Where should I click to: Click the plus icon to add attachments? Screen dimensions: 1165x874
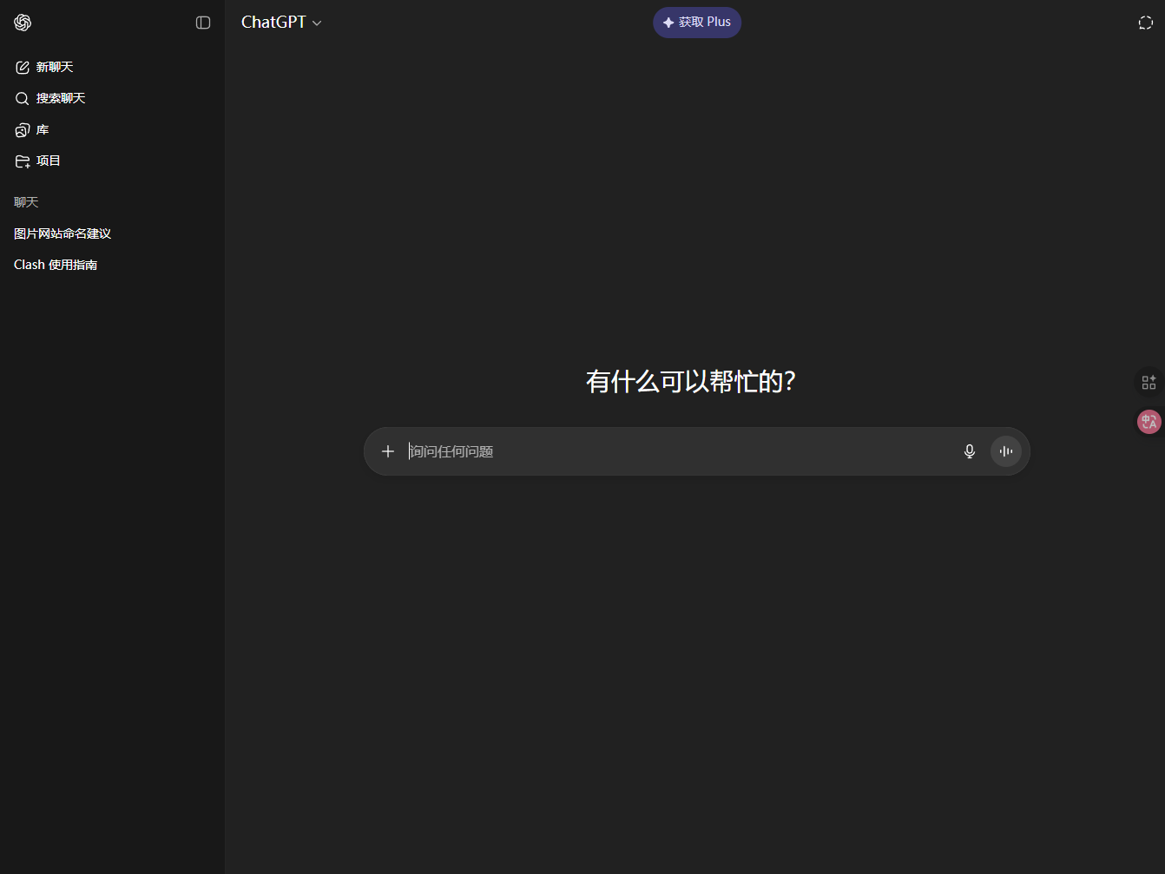388,451
